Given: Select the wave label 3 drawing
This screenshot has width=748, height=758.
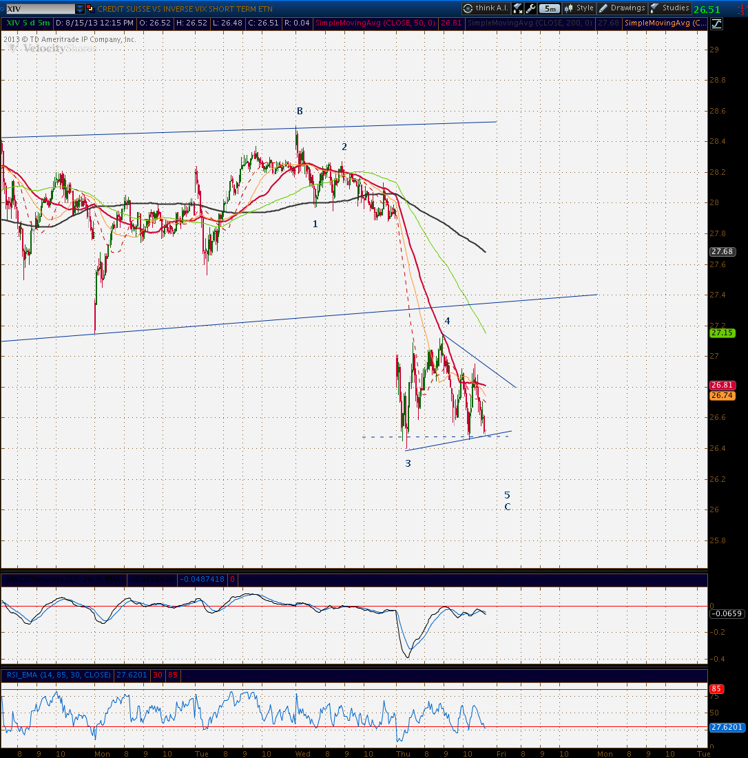Looking at the screenshot, I should tap(408, 463).
